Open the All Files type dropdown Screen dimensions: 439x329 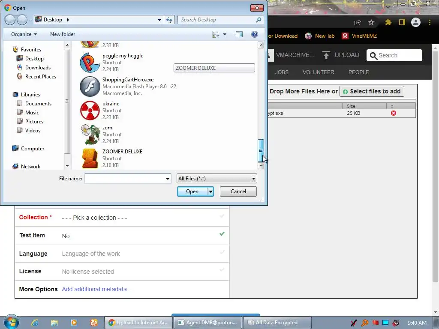coord(216,179)
